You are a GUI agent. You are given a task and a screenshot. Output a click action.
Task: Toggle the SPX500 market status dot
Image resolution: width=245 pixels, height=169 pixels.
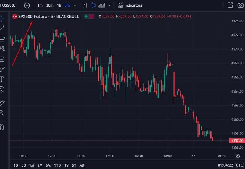[87, 16]
